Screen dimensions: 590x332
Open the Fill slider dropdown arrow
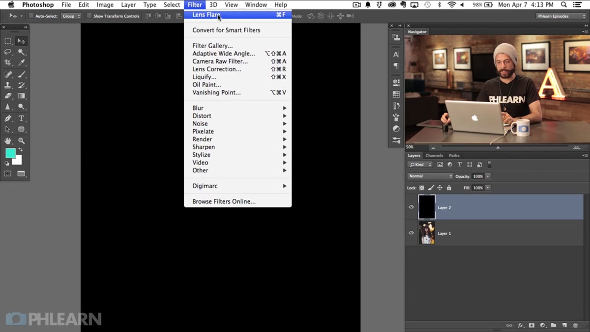point(488,188)
